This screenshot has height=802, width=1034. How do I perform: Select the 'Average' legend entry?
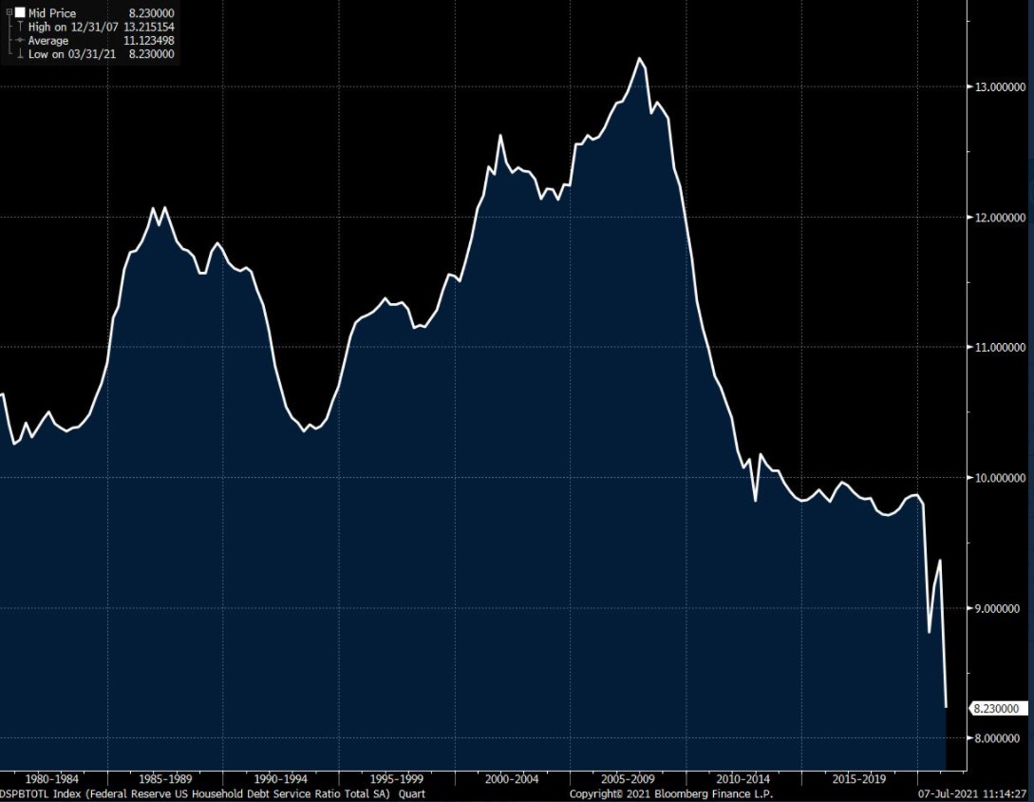[x=48, y=41]
